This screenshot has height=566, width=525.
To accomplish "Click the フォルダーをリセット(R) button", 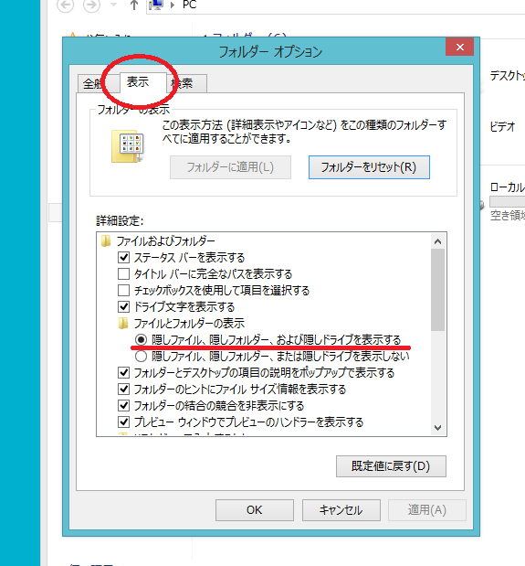I will (x=369, y=167).
